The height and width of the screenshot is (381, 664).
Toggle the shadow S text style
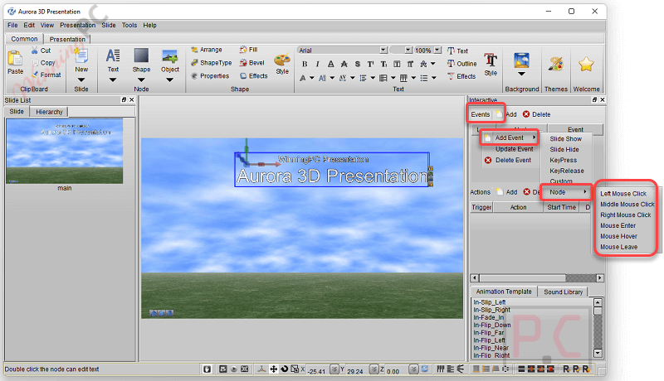pyautogui.click(x=358, y=65)
